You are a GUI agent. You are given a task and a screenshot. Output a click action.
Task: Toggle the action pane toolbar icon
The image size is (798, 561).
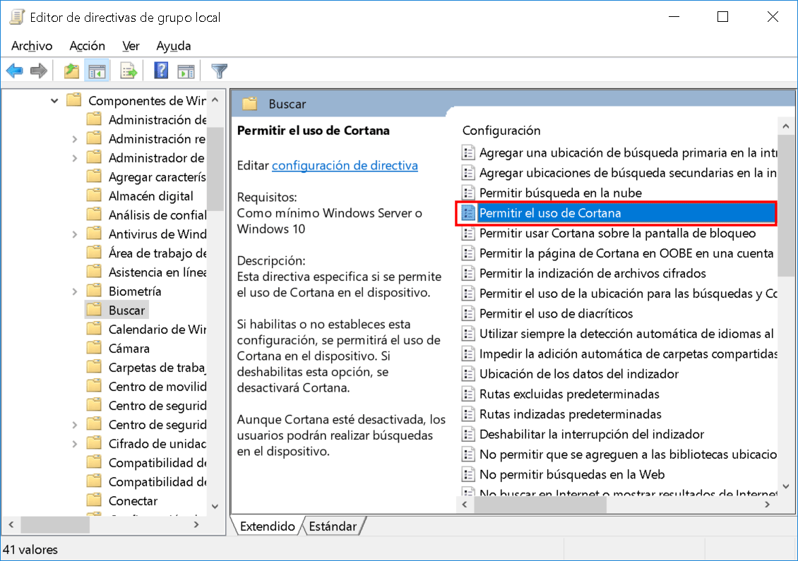pyautogui.click(x=186, y=71)
